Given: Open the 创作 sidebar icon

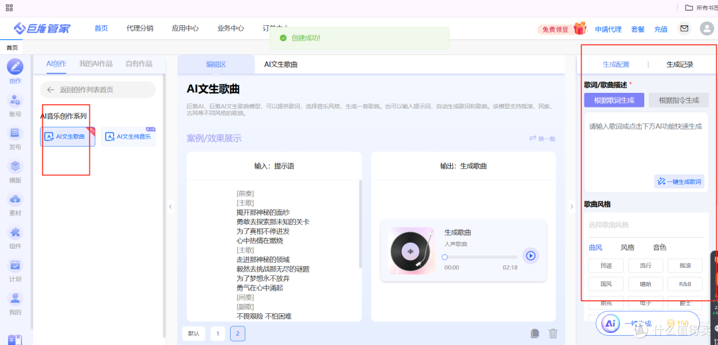Looking at the screenshot, I should (x=15, y=67).
